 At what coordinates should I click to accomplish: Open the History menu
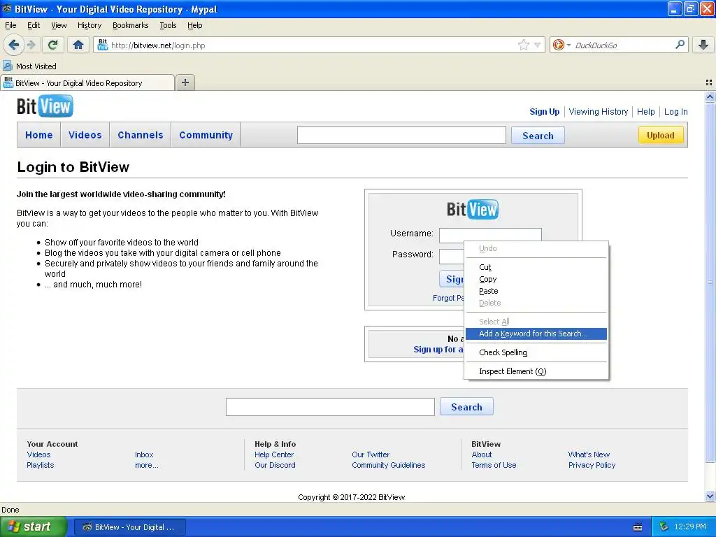pos(89,25)
